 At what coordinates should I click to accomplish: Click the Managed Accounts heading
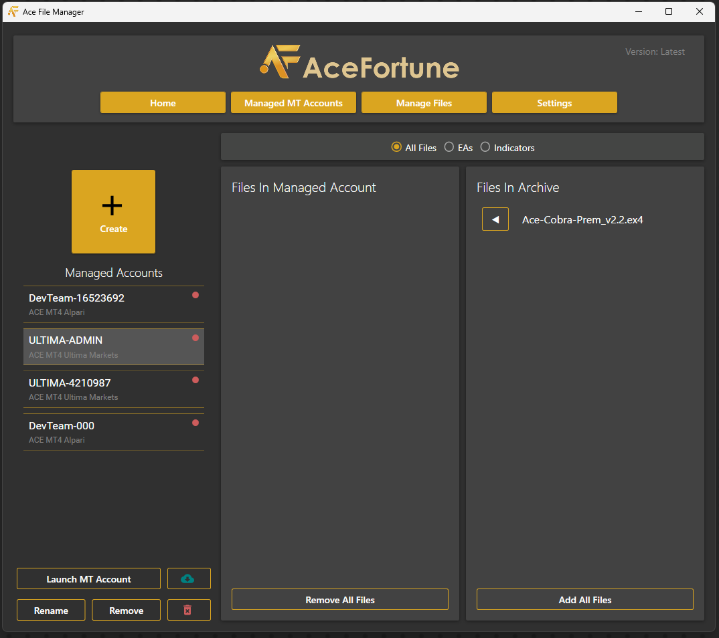(x=114, y=273)
